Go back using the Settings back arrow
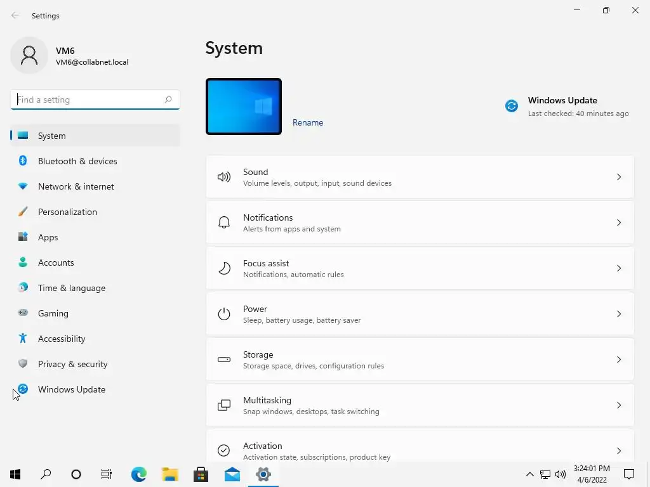The height and width of the screenshot is (487, 650). (15, 16)
